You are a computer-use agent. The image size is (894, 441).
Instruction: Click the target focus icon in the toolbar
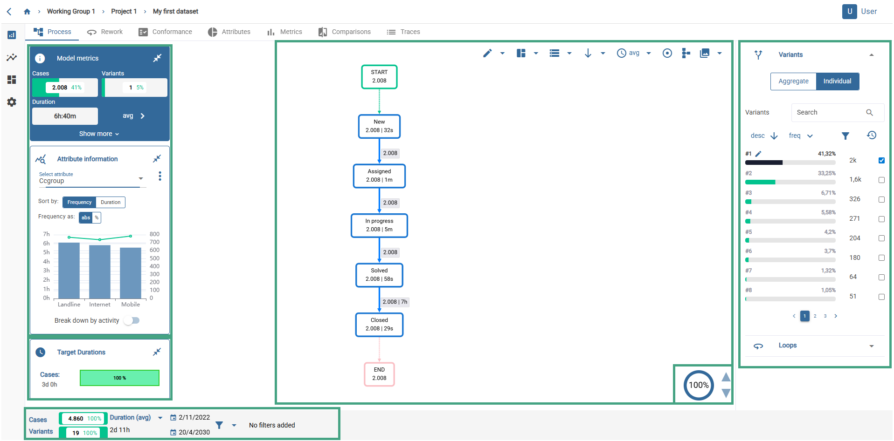coord(667,53)
